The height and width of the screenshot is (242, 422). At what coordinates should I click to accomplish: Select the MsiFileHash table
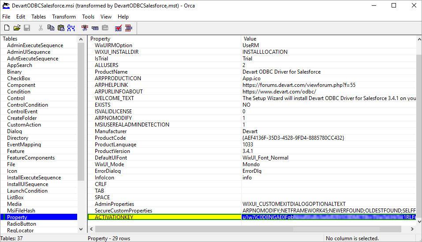(x=21, y=211)
